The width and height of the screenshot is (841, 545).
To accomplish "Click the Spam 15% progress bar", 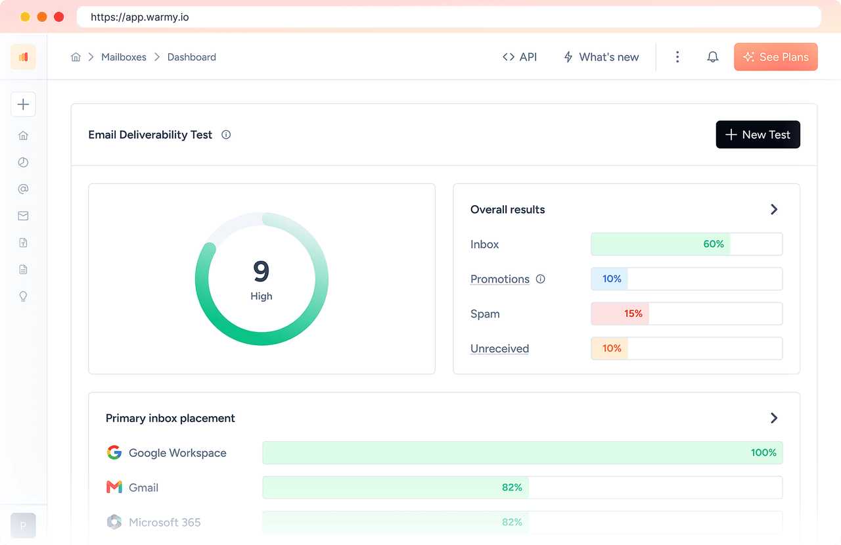I will (687, 314).
